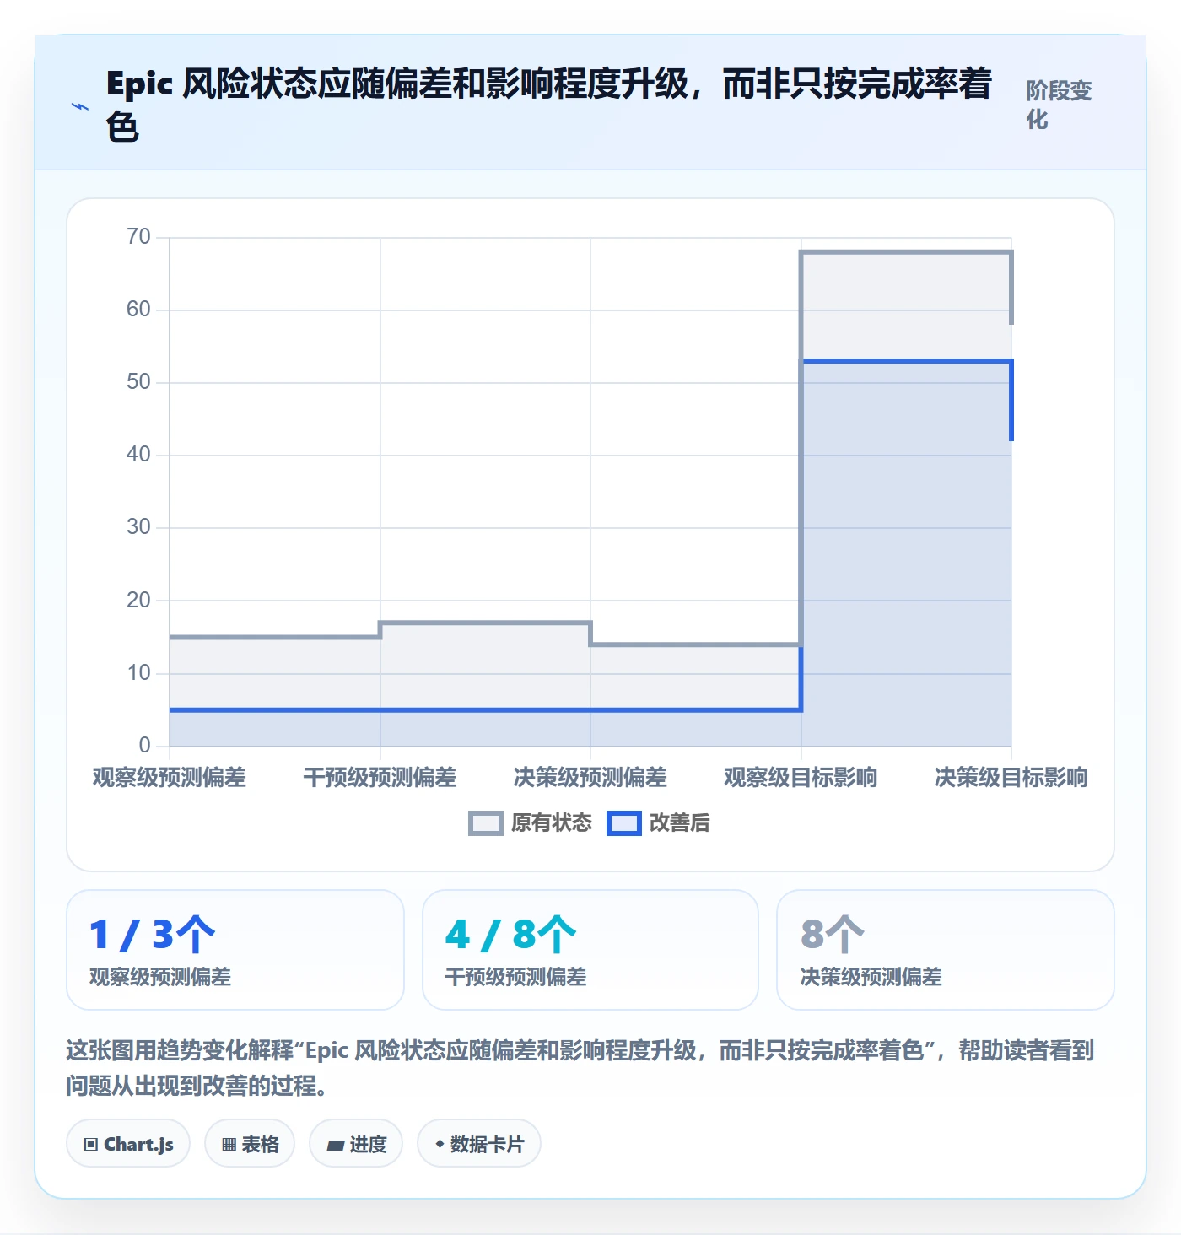Click the Epic 风险状态 headline text
Screen dimensions: 1181x1235
tap(549, 105)
